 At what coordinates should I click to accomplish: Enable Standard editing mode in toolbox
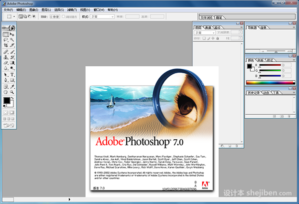[5, 113]
